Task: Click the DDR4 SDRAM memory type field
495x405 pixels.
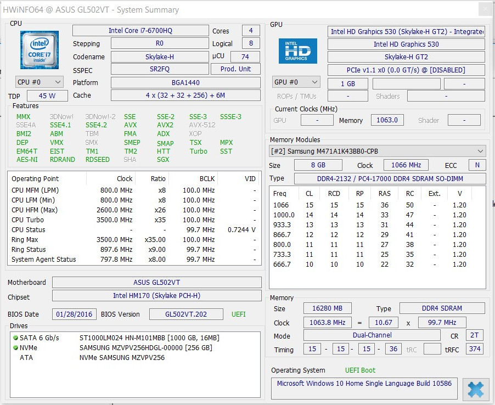Action: (x=442, y=308)
